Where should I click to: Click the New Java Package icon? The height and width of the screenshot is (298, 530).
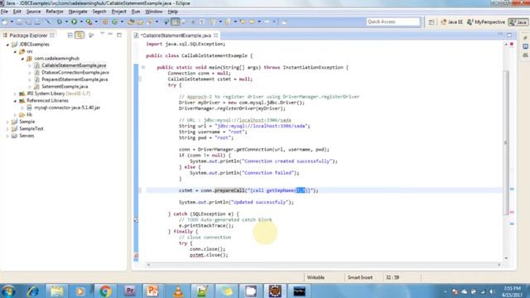tap(105, 22)
